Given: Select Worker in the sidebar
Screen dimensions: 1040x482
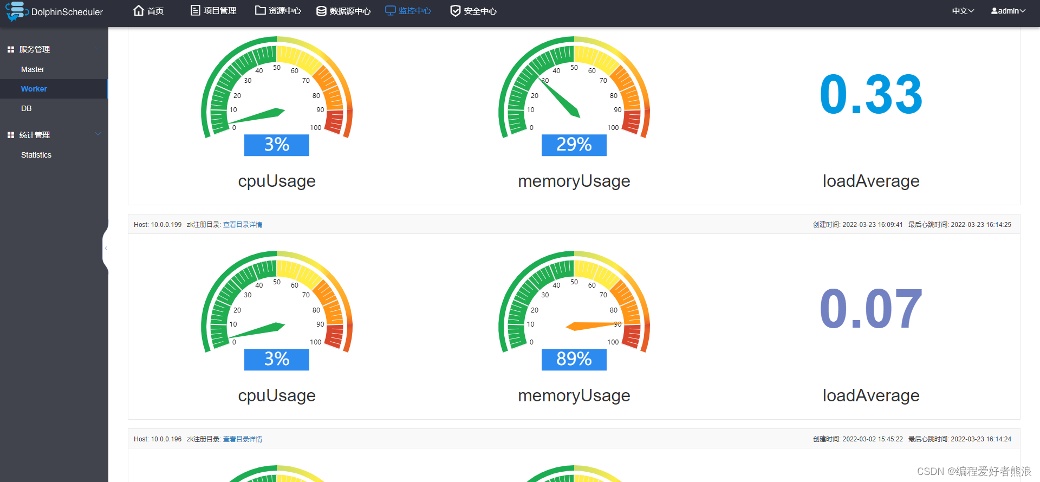Looking at the screenshot, I should 54,89.
